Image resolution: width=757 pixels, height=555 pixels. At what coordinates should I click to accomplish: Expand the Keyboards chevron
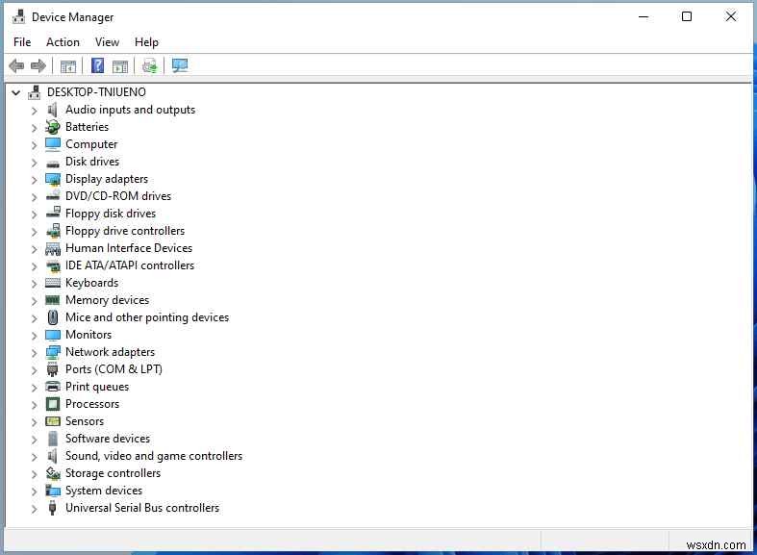(34, 284)
